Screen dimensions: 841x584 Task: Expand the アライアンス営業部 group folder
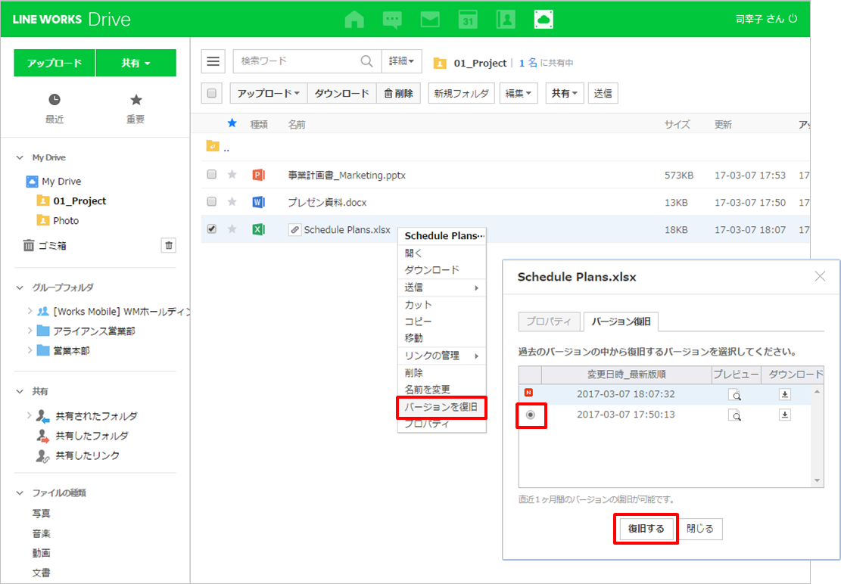(x=30, y=331)
